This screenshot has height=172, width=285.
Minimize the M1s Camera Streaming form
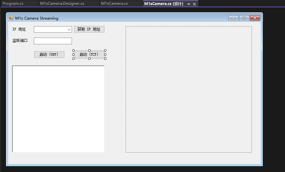click(x=233, y=18)
